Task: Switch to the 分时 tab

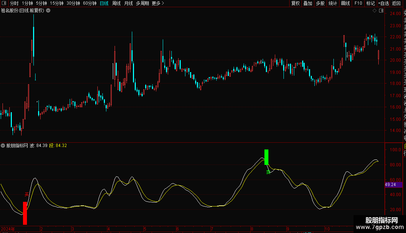Action: [14, 3]
